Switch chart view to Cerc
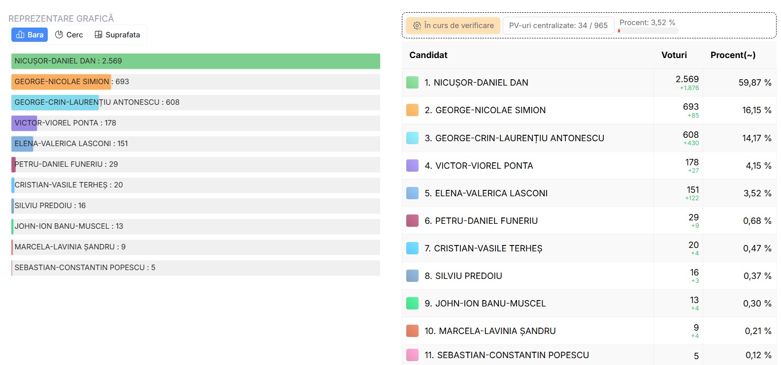781x365 pixels. coord(69,35)
